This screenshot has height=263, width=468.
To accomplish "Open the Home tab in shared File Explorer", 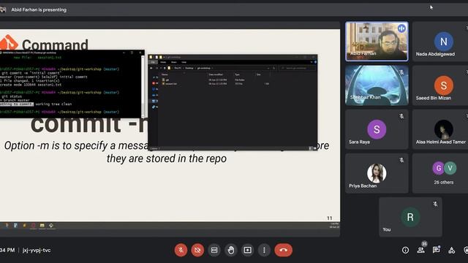I will (163, 62).
